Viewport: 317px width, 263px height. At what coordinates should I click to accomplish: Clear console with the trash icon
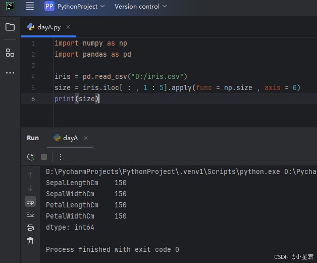point(30,241)
